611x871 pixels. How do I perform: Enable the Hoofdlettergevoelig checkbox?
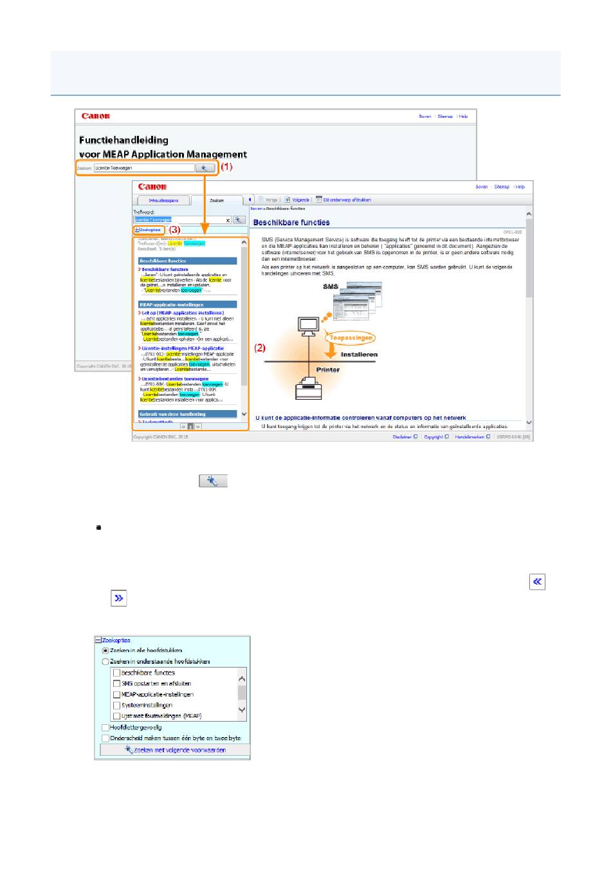pyautogui.click(x=105, y=727)
